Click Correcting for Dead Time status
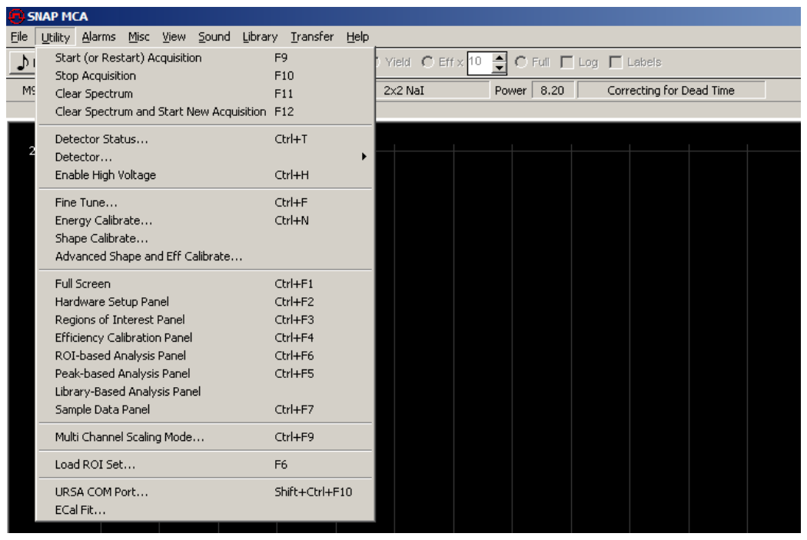This screenshot has width=807, height=540. click(x=671, y=91)
